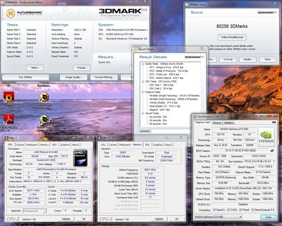The width and height of the screenshot is (282, 226).
Task: Click the Details... button in 3DMark Score
Action: [x=247, y=59]
